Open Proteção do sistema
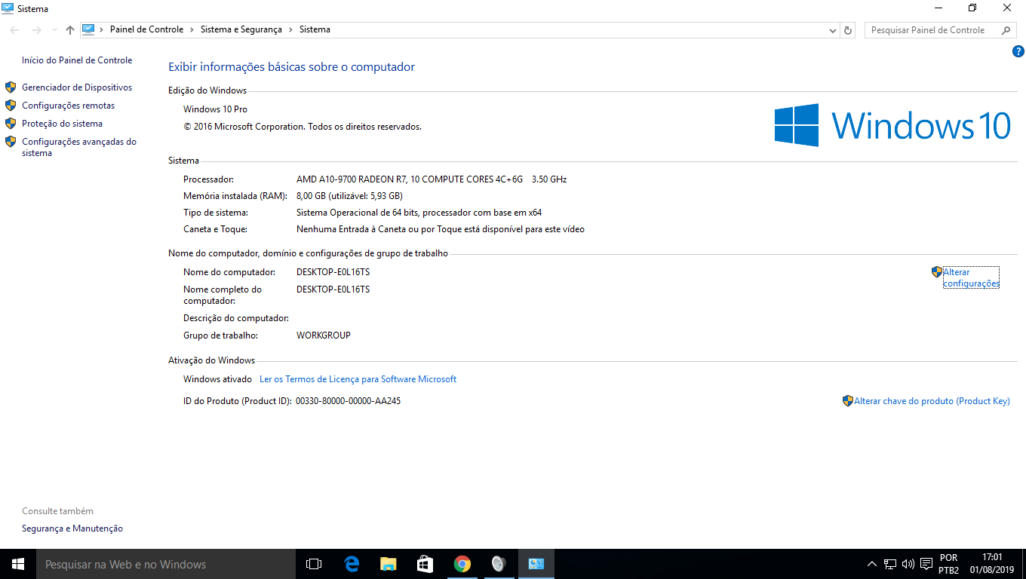 [x=62, y=124]
